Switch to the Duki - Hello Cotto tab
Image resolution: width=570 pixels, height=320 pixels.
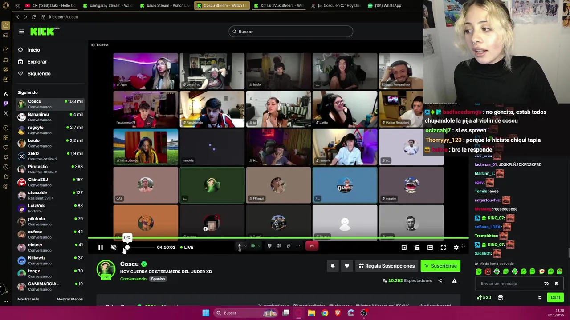tap(51, 5)
